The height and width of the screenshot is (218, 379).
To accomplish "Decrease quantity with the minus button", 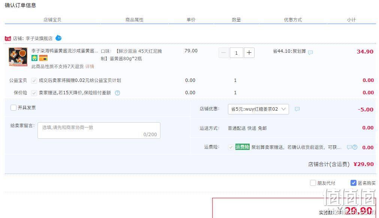I will coord(223,53).
